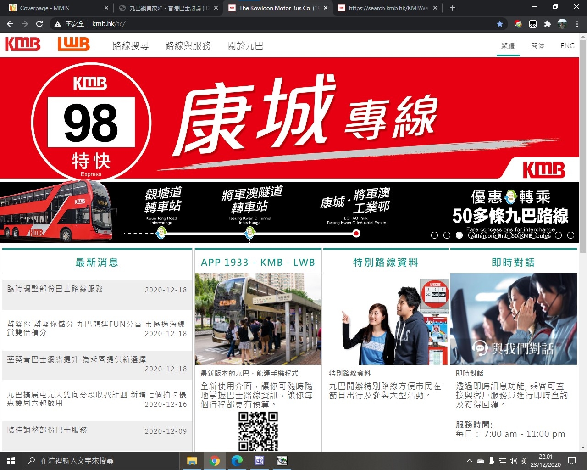Click the OneDrive cloud tray icon
This screenshot has height=470, width=587.
coord(481,461)
